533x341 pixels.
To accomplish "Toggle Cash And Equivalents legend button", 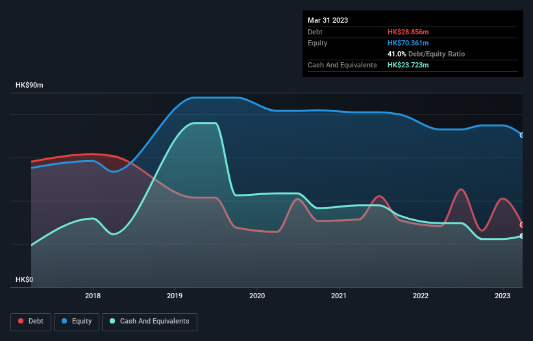I will coord(149,322).
